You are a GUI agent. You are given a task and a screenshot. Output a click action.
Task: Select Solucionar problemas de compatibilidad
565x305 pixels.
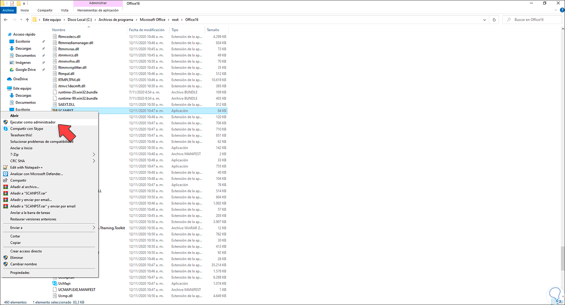point(42,142)
